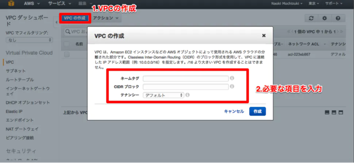
Task: Select the maximized bottom pane layout icon
Action: 341,112
